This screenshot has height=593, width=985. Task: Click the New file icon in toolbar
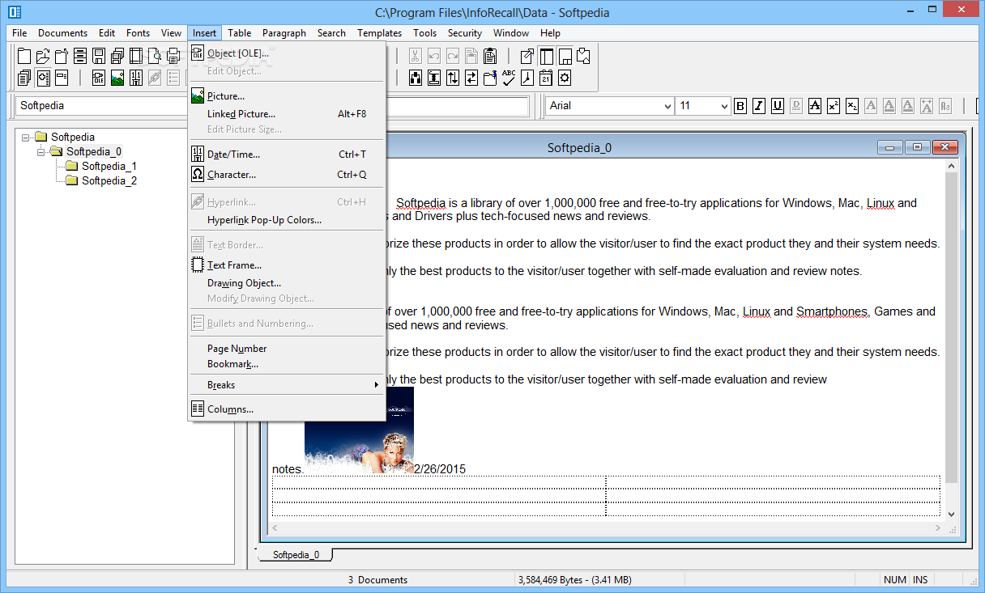pyautogui.click(x=24, y=56)
